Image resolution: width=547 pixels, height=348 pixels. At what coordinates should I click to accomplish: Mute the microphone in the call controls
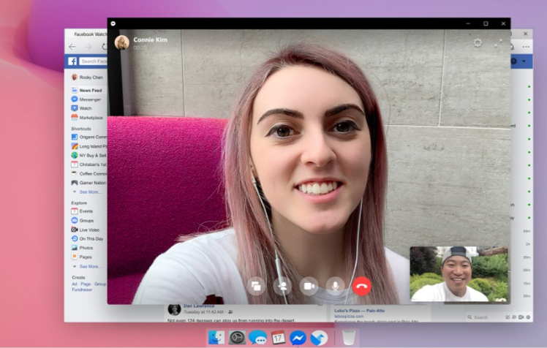point(335,287)
